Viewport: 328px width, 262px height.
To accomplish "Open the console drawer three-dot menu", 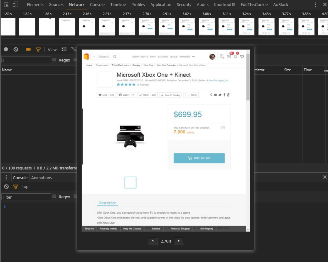I will pos(6,178).
